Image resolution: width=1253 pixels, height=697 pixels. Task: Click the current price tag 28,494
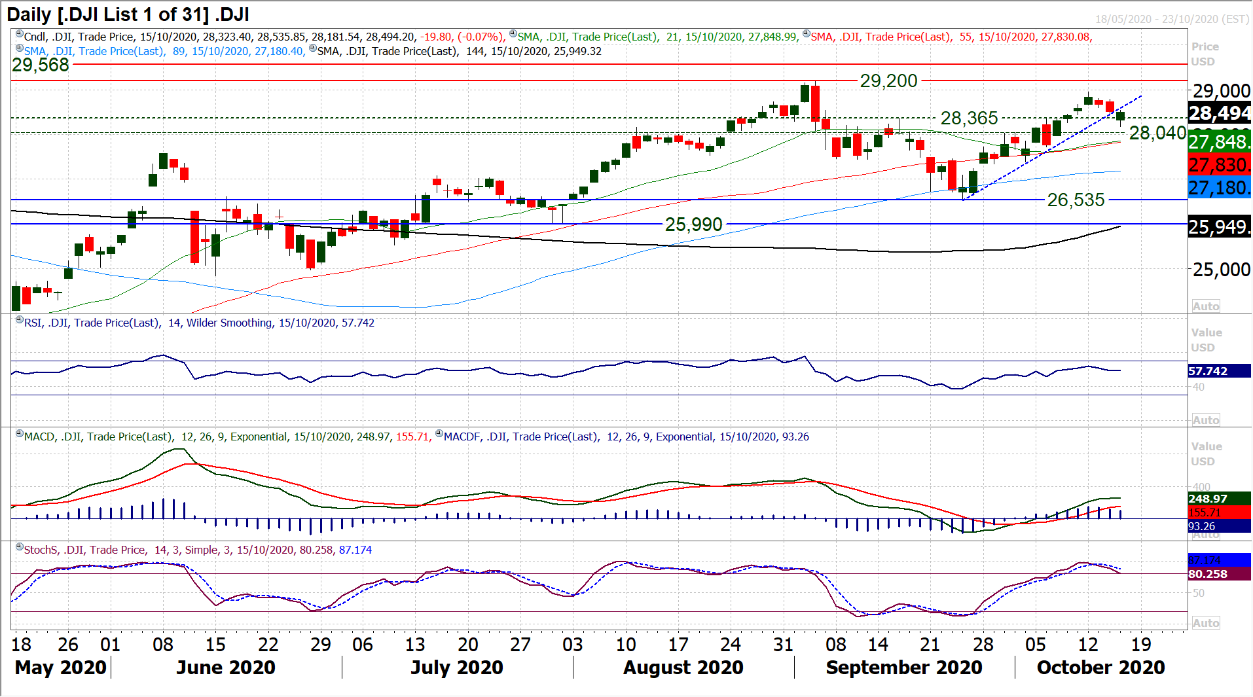[1220, 113]
